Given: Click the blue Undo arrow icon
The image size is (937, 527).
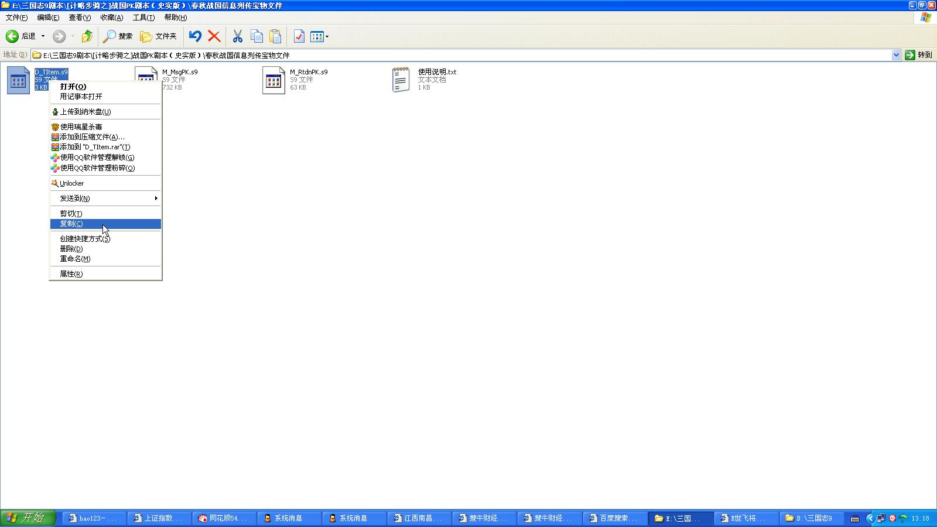Looking at the screenshot, I should point(195,36).
